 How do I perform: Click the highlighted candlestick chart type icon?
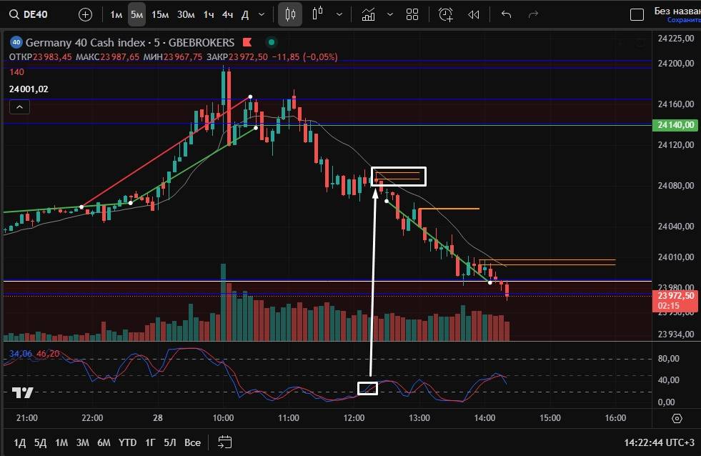coord(289,14)
